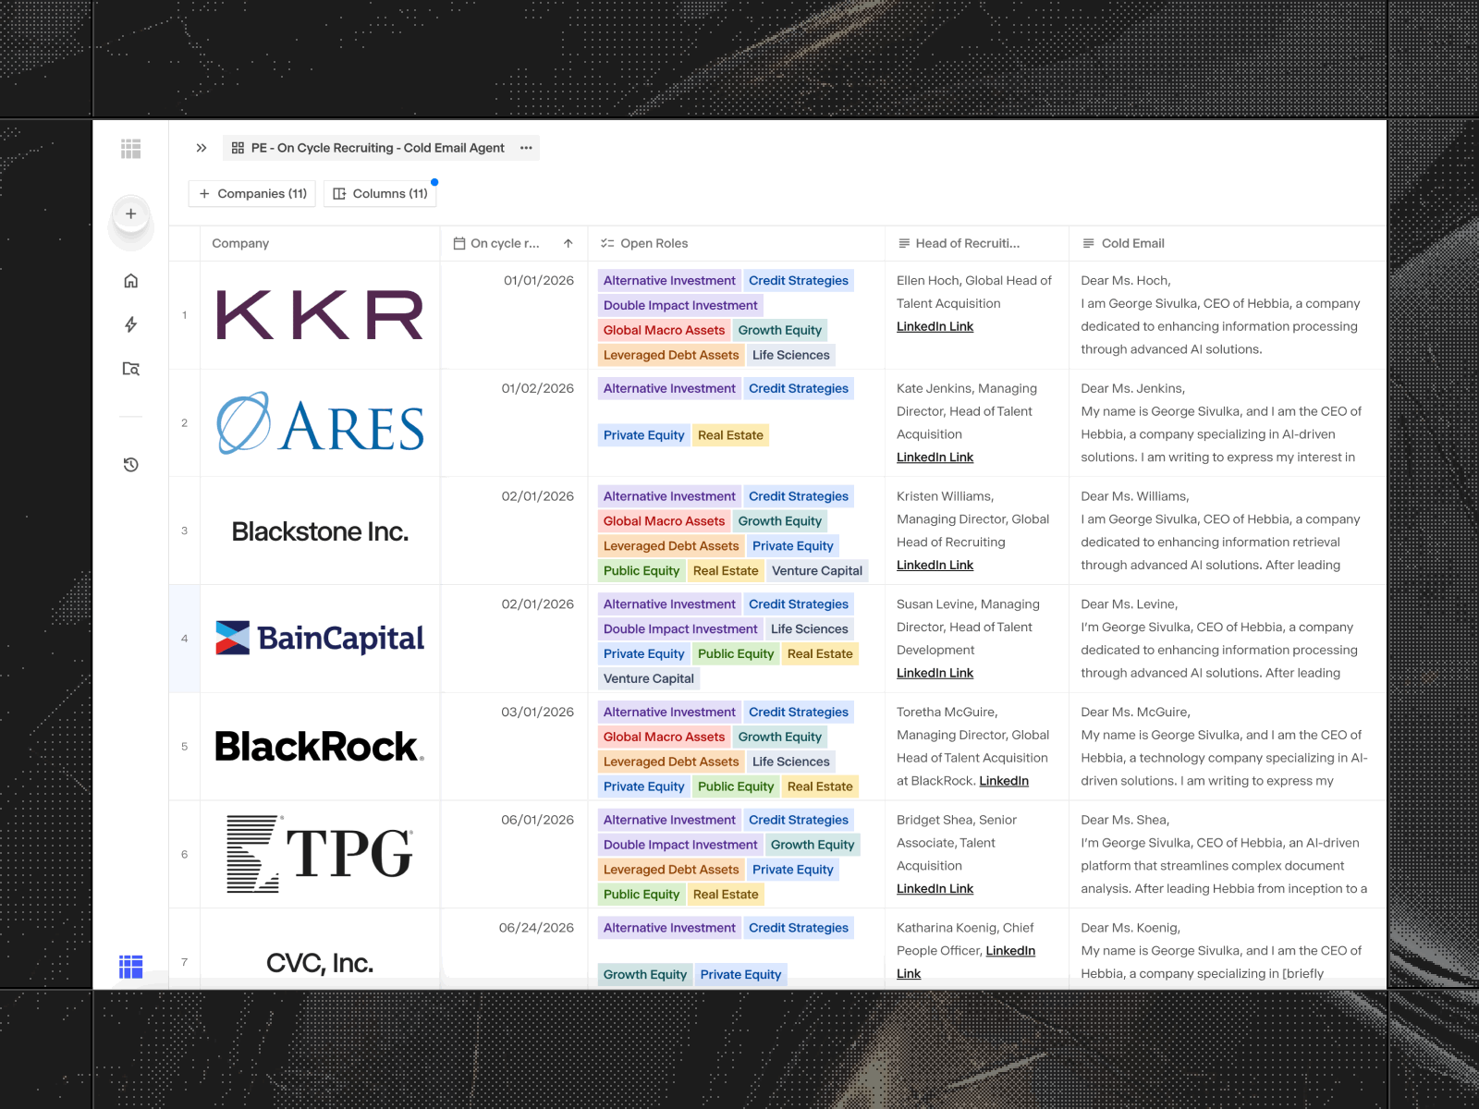Select row number 1 for KKR
This screenshot has height=1109, width=1479.
point(185,315)
